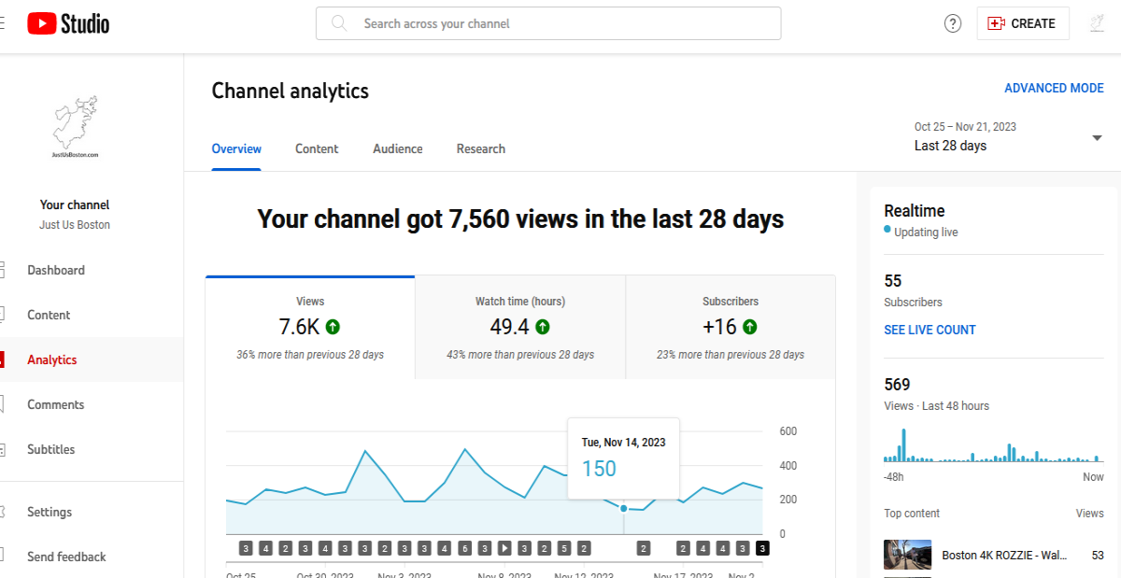Click the Updating live status text
The image size is (1121, 578).
pos(926,233)
